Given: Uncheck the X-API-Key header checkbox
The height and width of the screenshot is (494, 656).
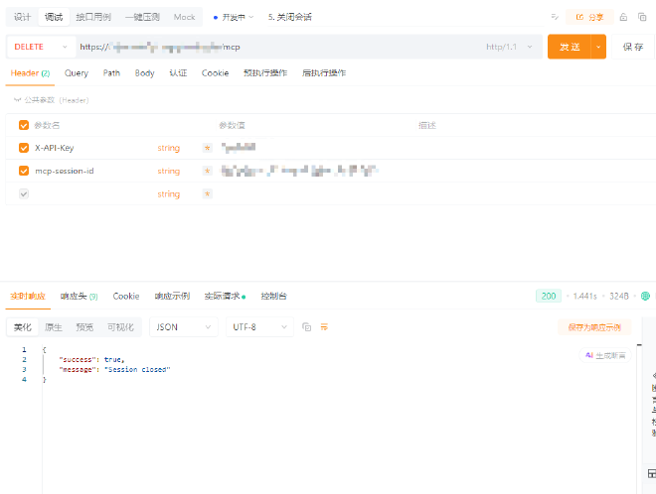Looking at the screenshot, I should pos(24,148).
